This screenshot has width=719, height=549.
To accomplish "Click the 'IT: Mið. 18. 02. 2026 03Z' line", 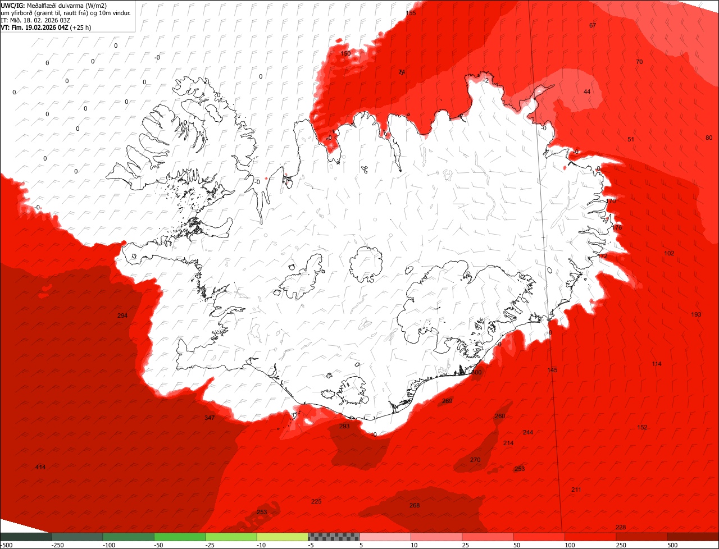I will coord(35,20).
